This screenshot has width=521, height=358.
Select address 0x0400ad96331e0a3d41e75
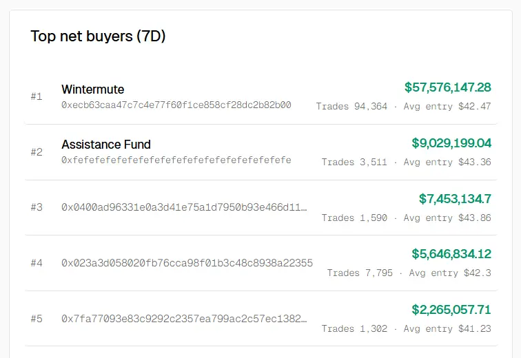click(184, 207)
